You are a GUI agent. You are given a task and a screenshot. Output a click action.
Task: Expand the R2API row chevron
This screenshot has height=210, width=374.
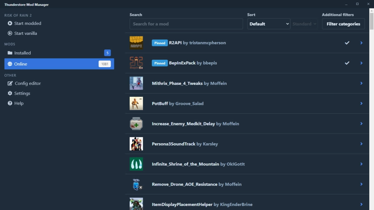tap(362, 43)
